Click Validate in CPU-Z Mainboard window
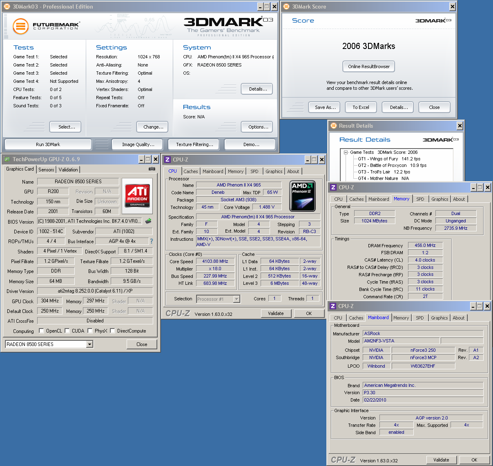 coord(441,460)
